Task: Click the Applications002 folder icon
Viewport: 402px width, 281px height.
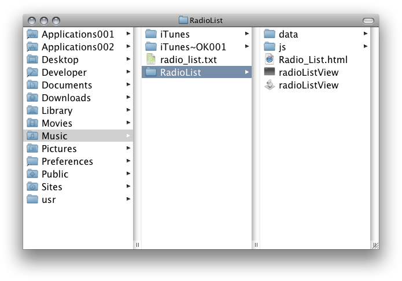Action: click(x=32, y=47)
